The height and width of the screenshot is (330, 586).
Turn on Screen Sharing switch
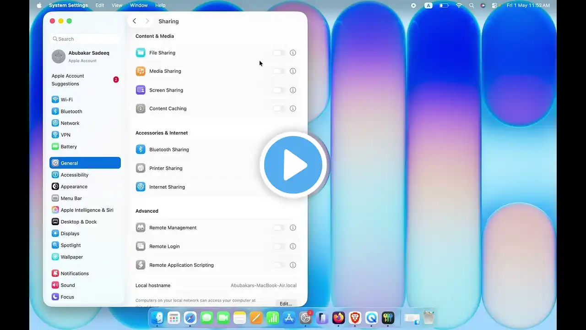(278, 90)
